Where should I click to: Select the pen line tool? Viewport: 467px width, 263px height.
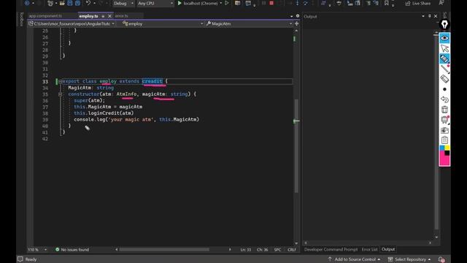tap(444, 69)
